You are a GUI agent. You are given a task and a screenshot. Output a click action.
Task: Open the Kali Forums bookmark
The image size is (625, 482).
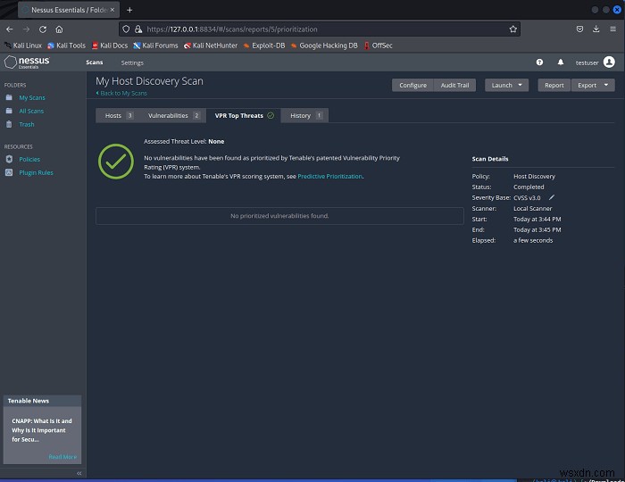(x=155, y=46)
